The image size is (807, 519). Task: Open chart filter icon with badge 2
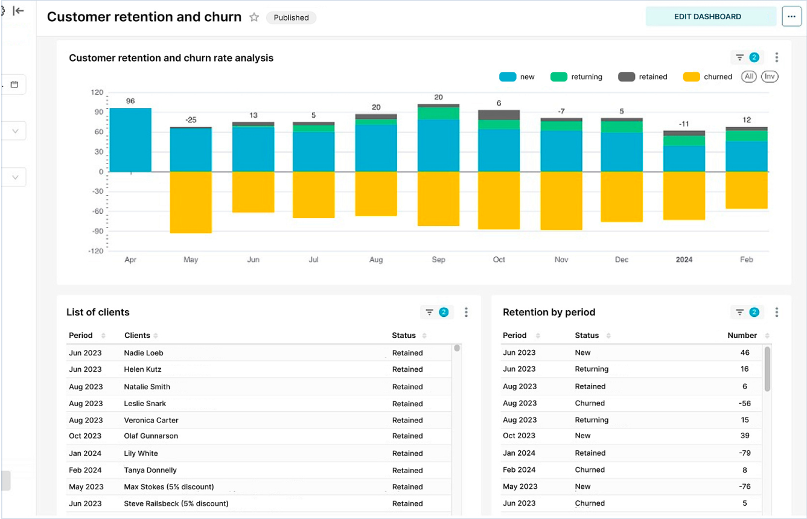tap(747, 58)
